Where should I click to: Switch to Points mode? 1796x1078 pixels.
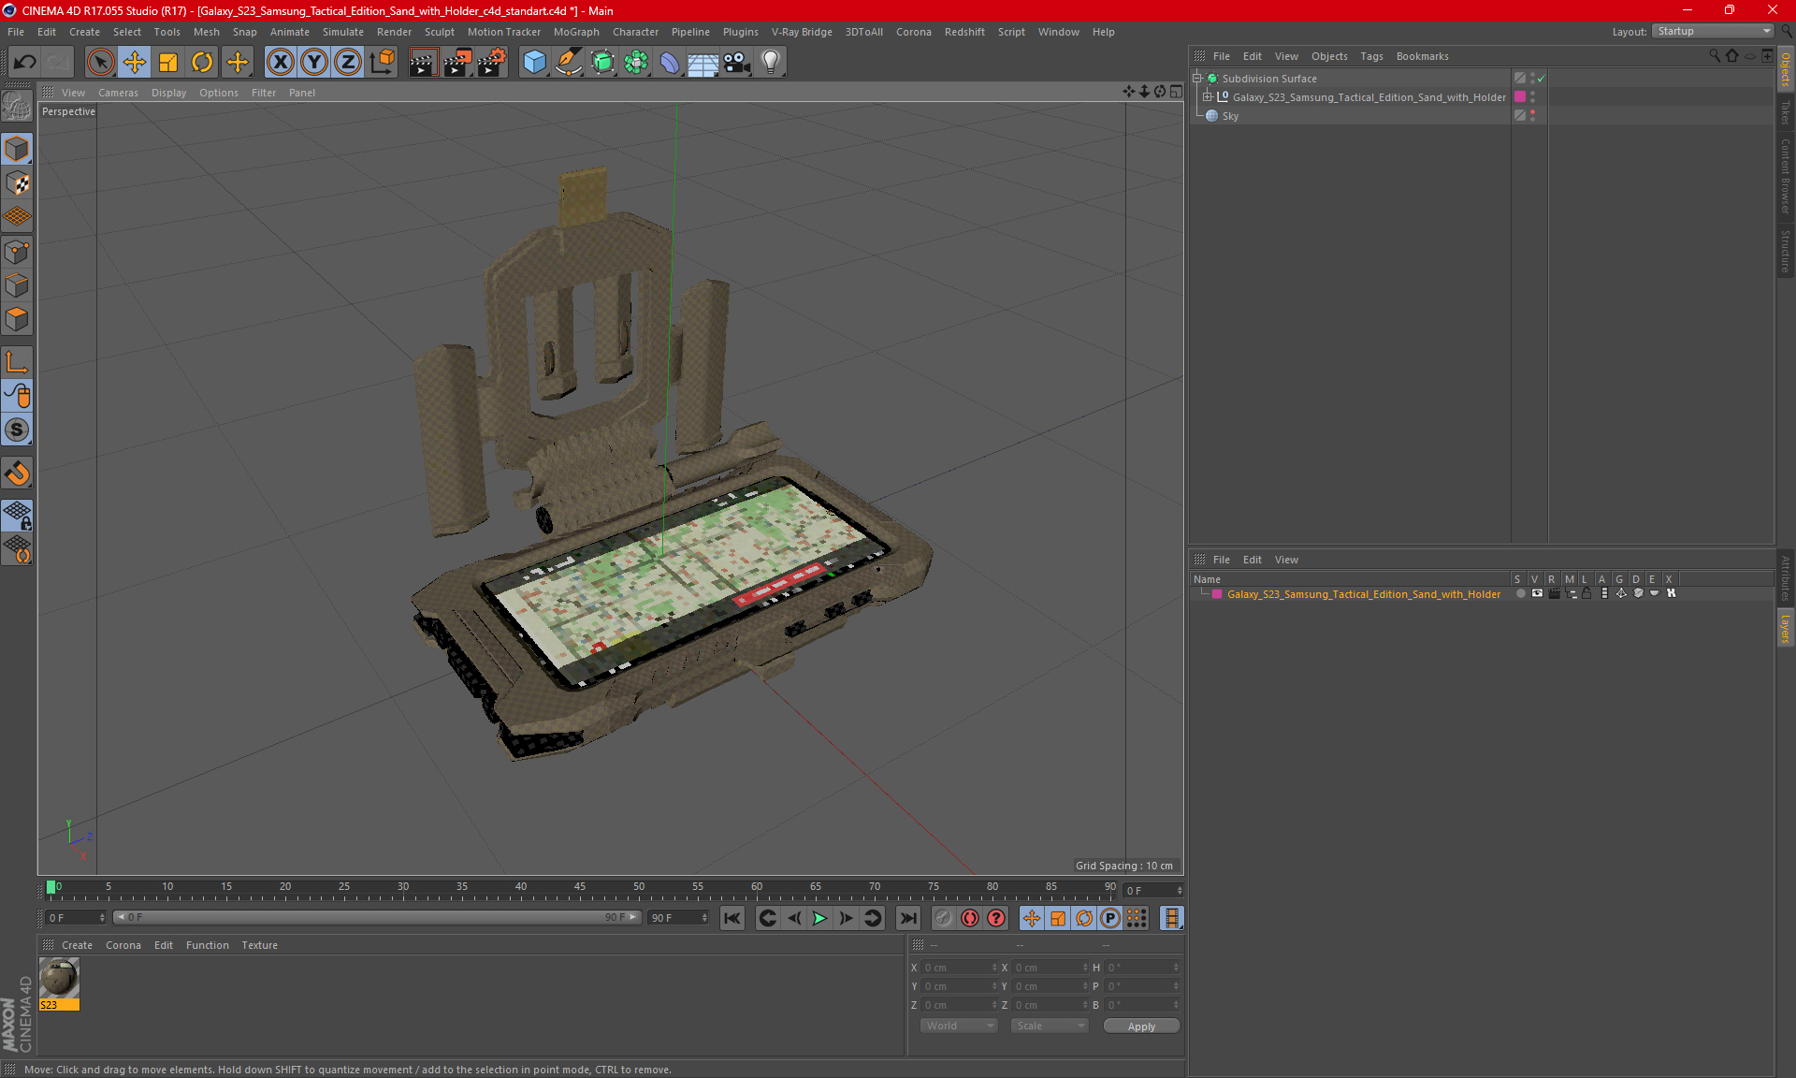[17, 251]
